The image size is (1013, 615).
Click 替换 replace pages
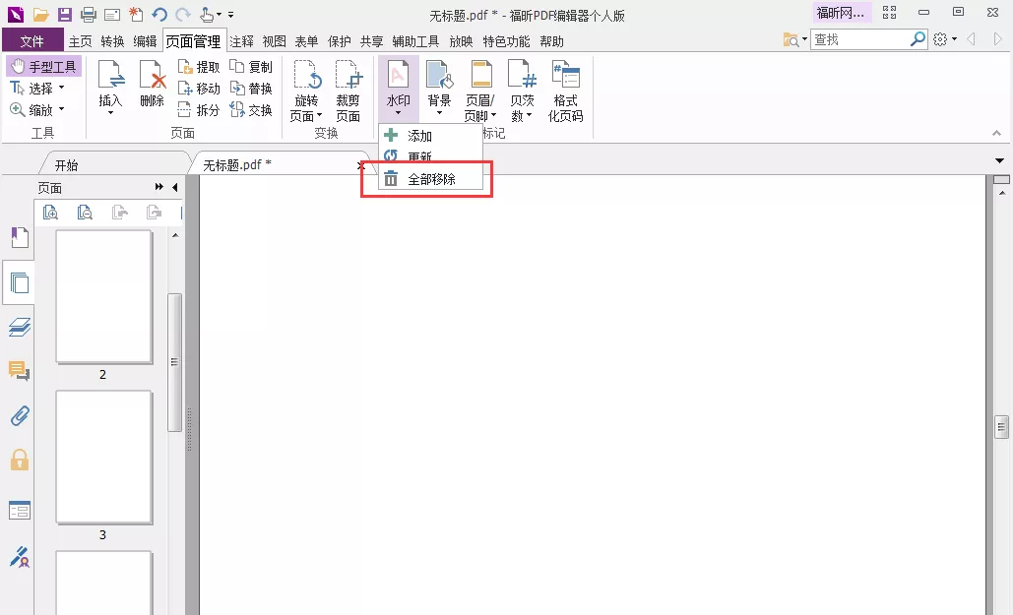pyautogui.click(x=251, y=89)
